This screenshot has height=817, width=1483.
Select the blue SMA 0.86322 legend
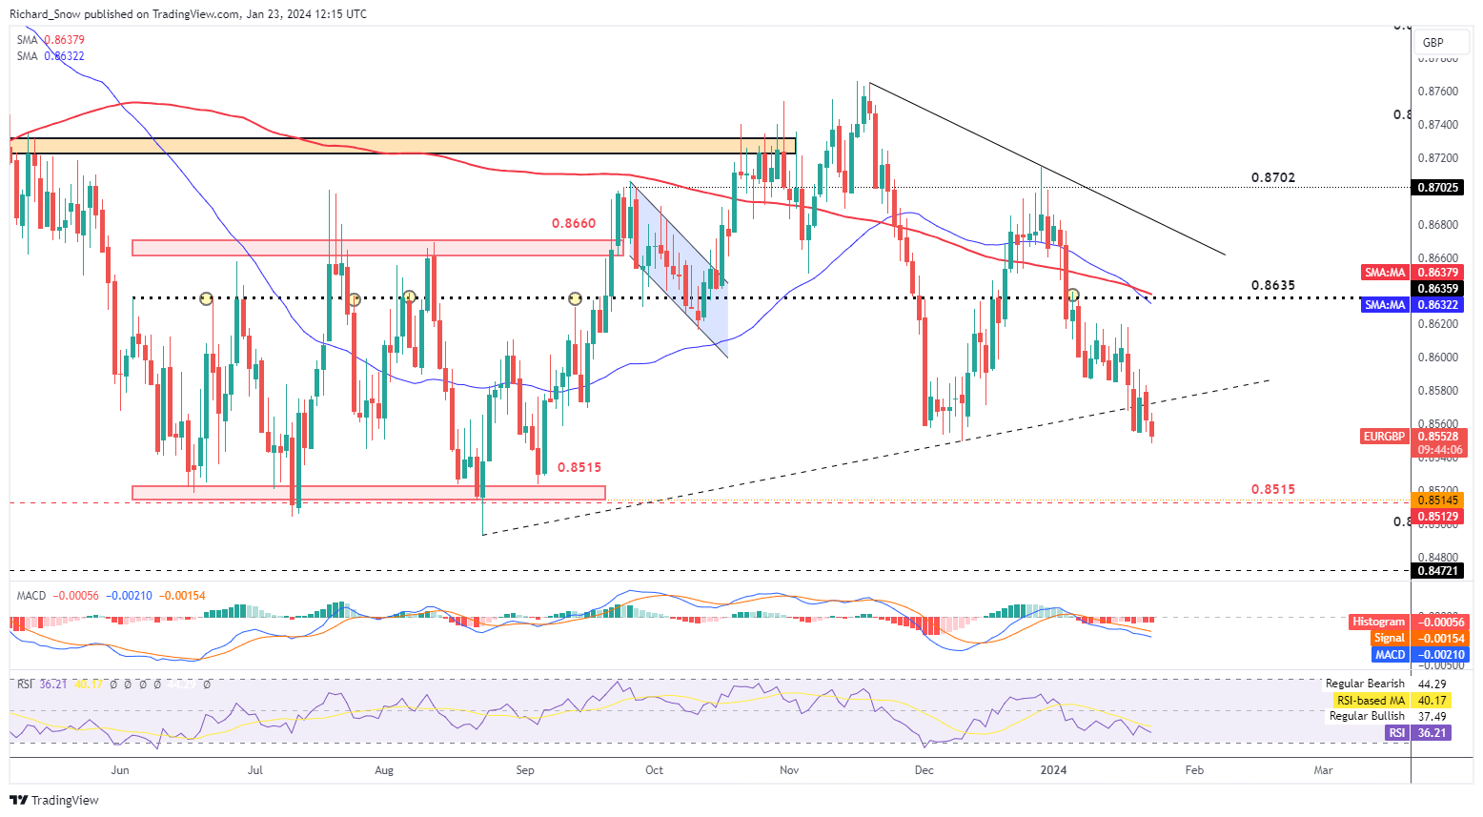(x=51, y=56)
